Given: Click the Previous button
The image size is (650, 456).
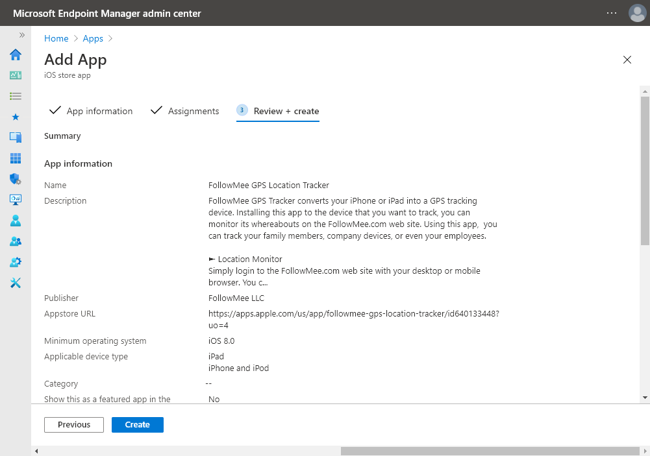Looking at the screenshot, I should (74, 424).
